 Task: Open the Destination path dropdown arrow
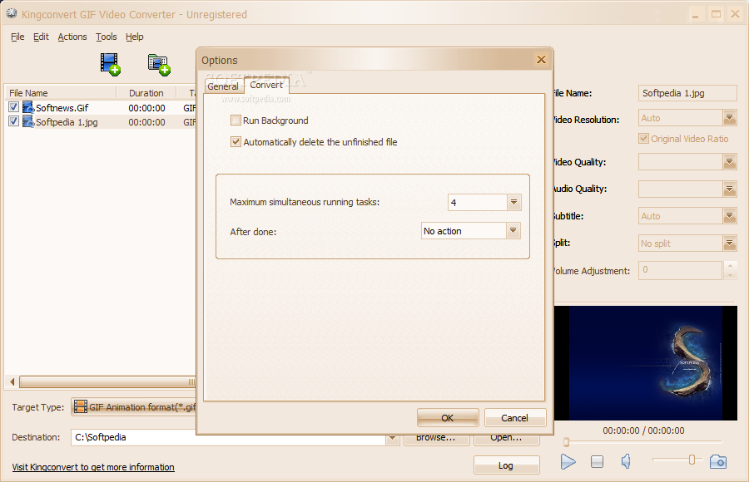click(x=393, y=437)
